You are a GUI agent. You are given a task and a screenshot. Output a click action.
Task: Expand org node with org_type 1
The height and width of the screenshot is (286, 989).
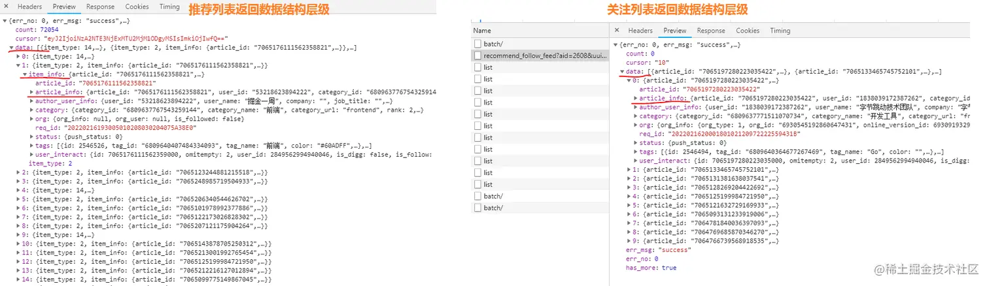(635, 125)
